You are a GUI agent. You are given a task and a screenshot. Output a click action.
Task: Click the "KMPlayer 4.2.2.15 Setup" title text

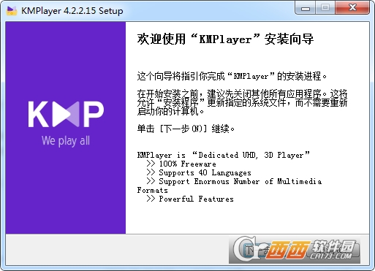pyautogui.click(x=72, y=11)
